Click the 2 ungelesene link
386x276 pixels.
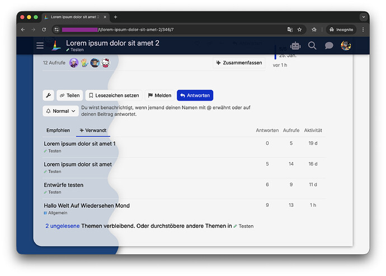coord(63,226)
